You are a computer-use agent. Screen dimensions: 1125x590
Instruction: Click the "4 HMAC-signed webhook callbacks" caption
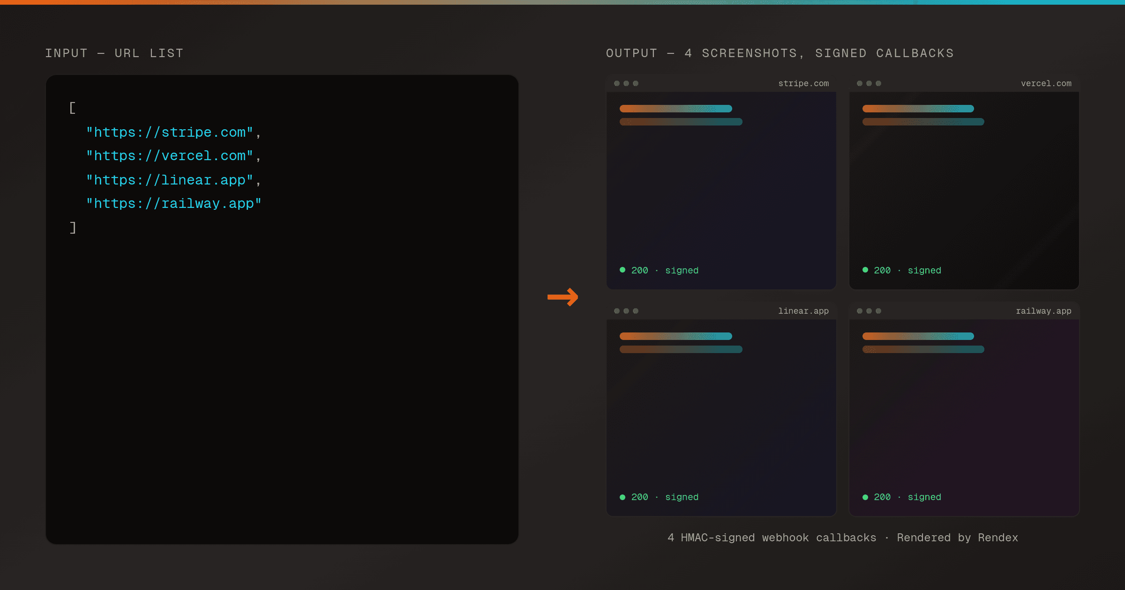[x=772, y=538]
